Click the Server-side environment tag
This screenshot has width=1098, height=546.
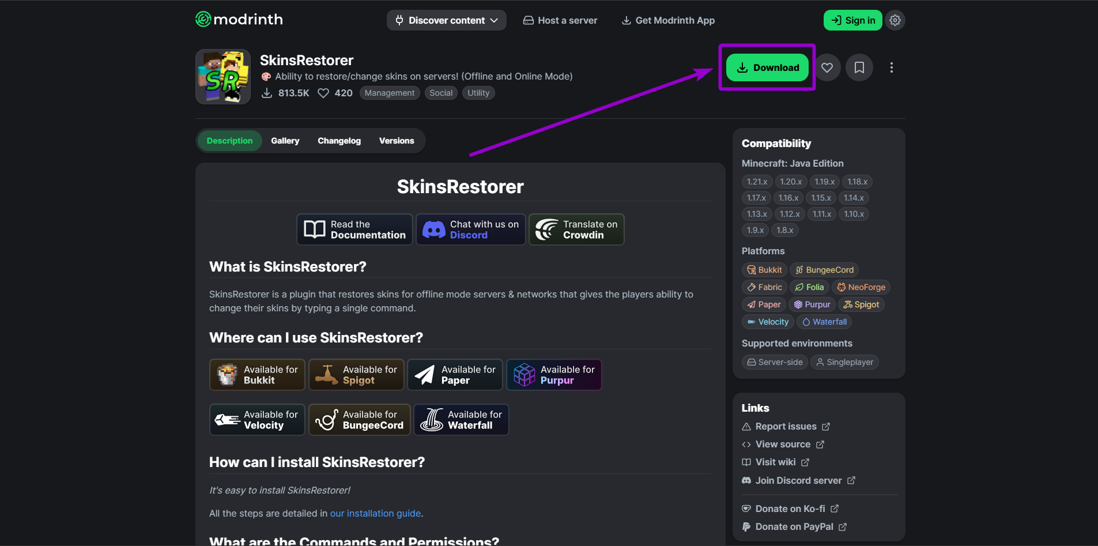tap(775, 362)
